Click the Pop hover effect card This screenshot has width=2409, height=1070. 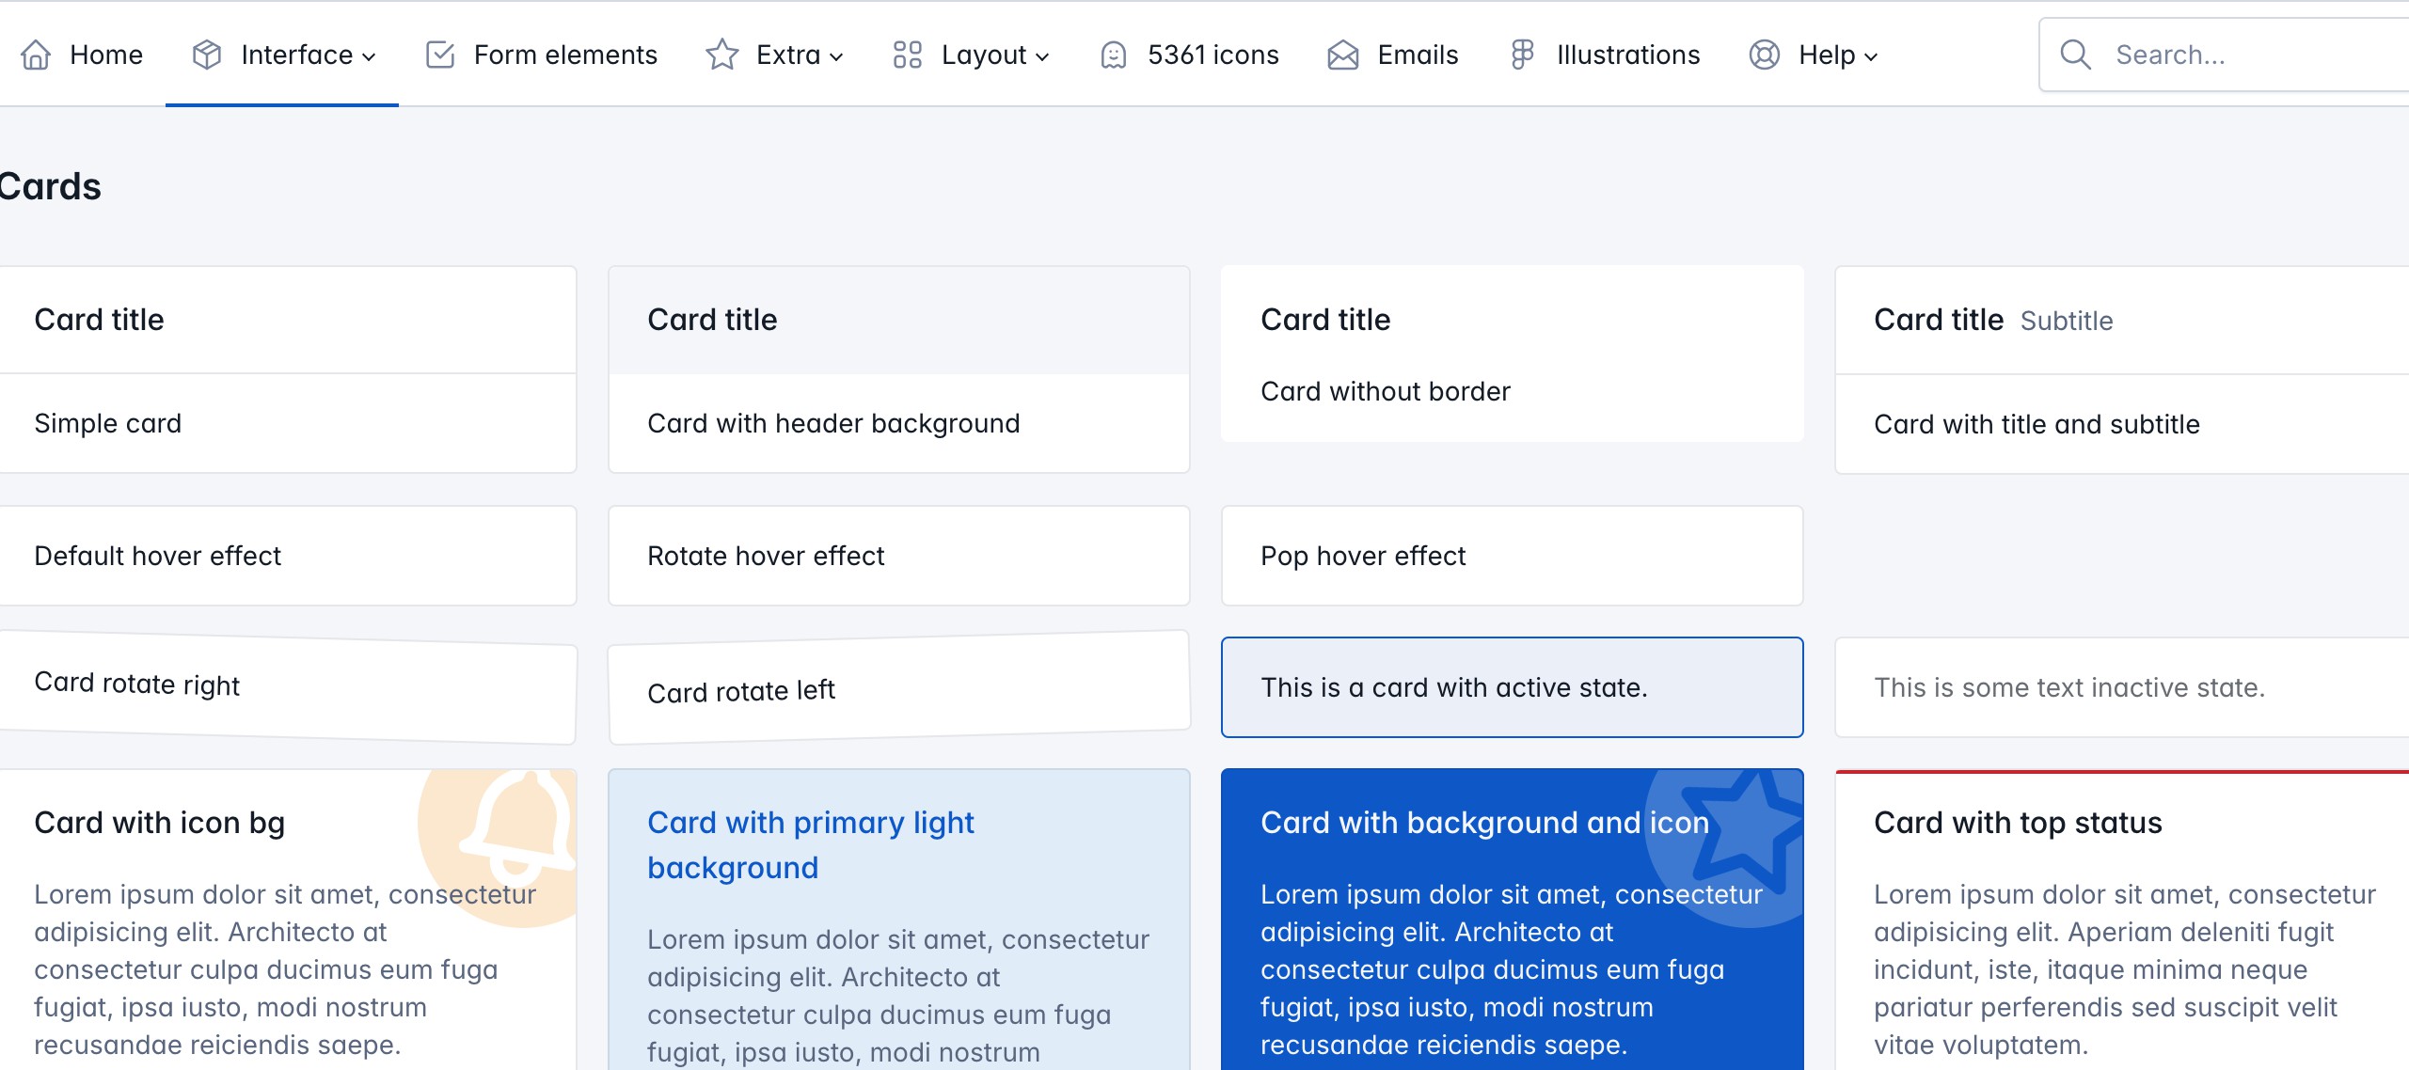[x=1513, y=556]
